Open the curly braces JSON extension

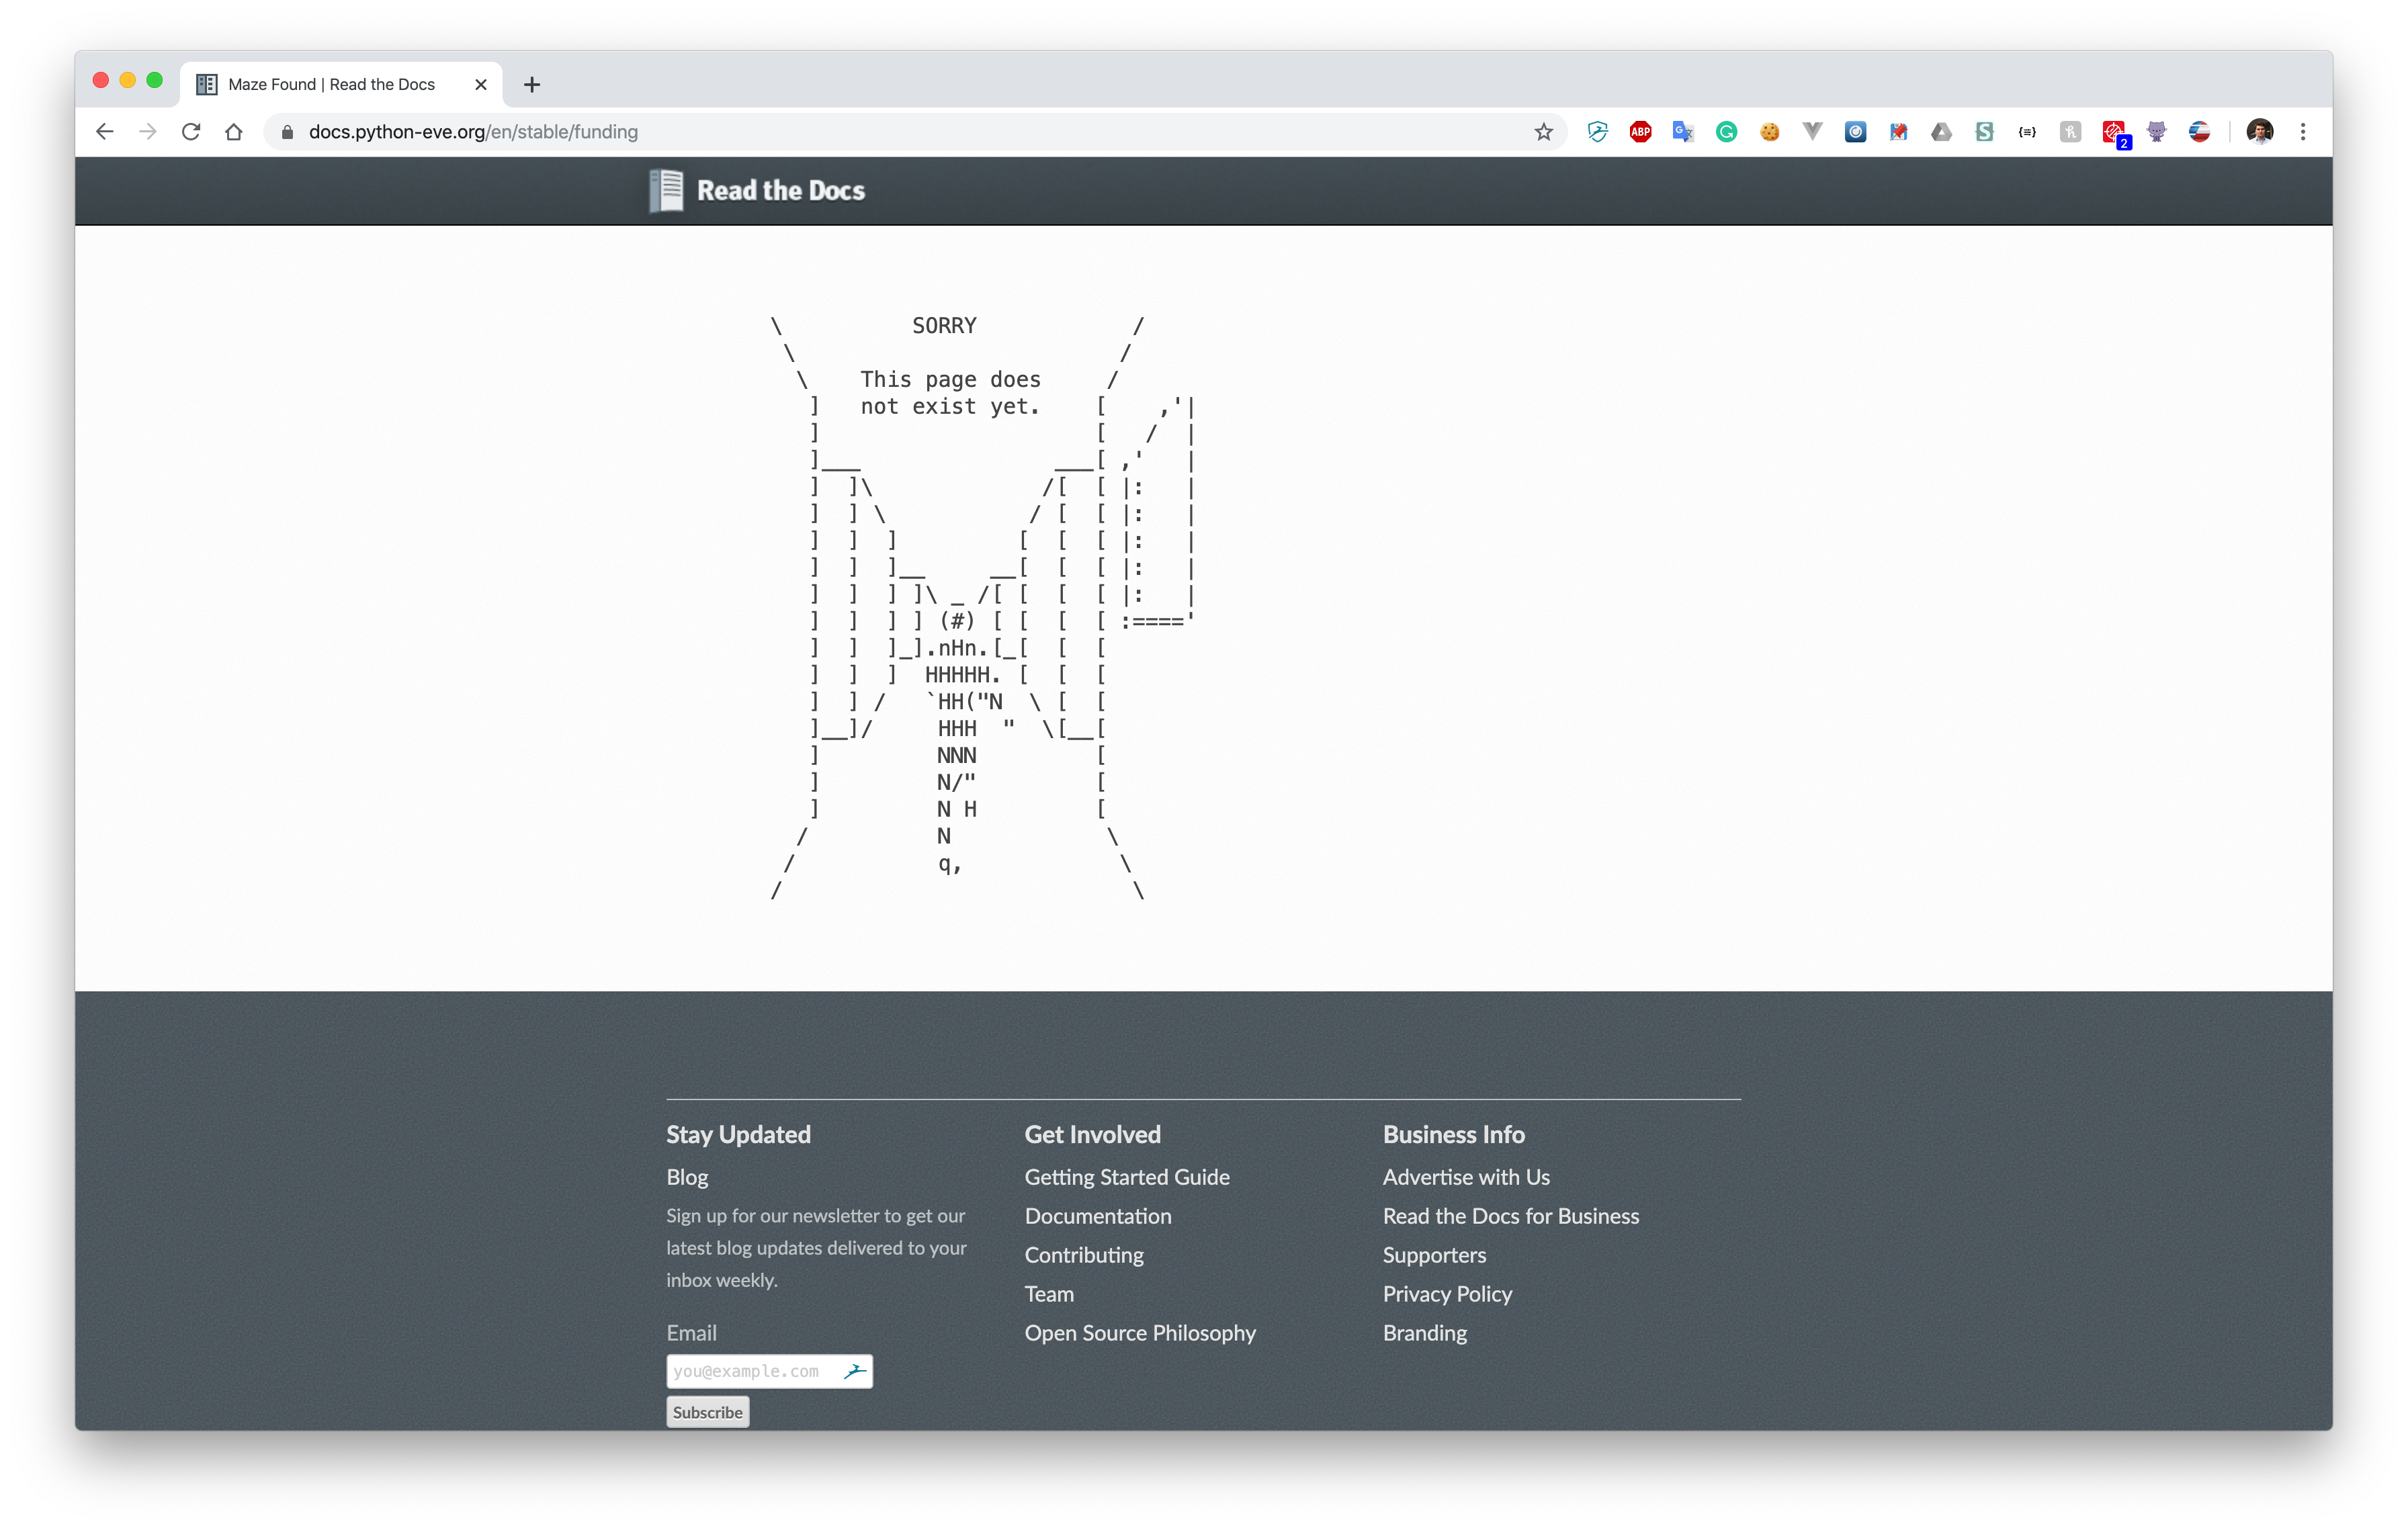(2027, 131)
